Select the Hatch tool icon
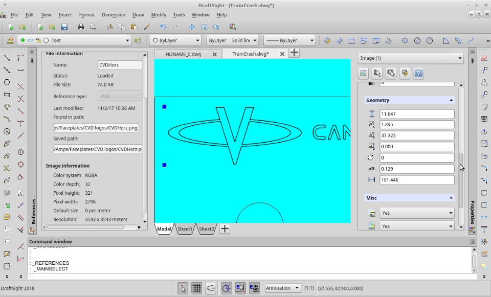 tap(7, 193)
